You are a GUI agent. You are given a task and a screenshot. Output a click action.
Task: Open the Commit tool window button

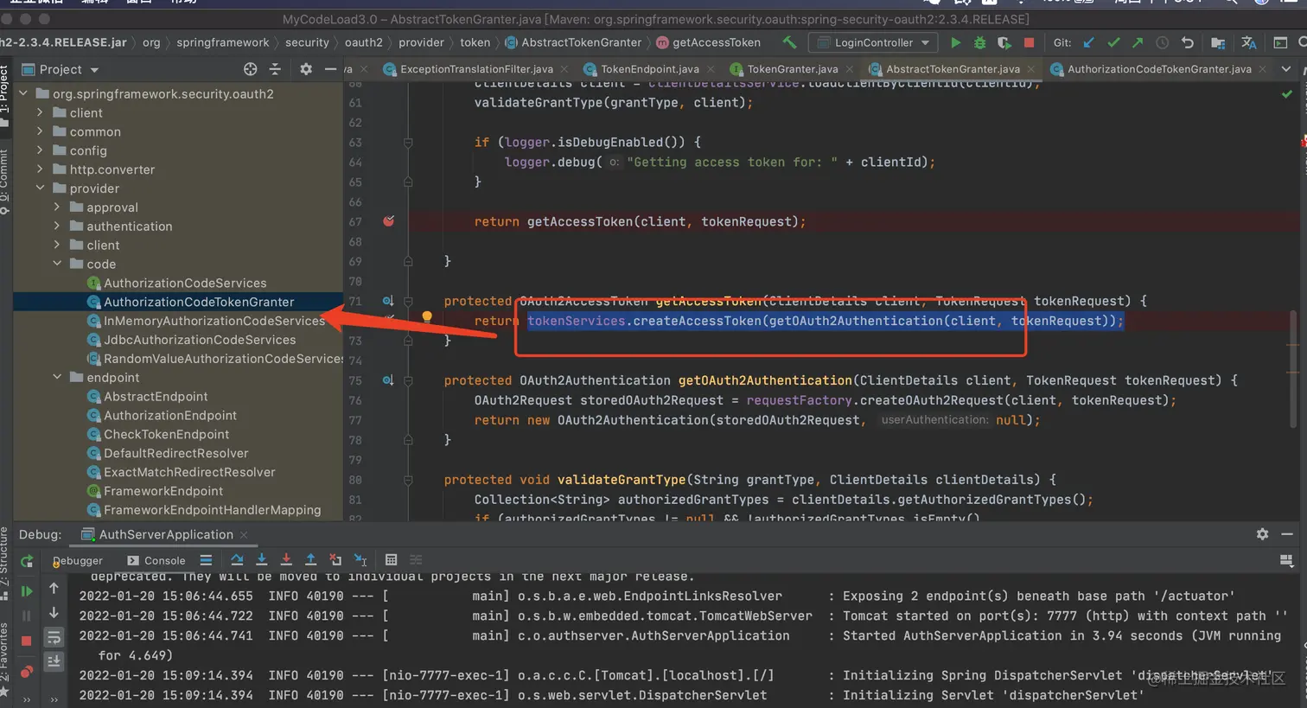(x=5, y=181)
